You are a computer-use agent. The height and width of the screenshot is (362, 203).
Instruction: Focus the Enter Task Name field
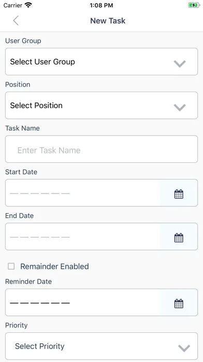point(102,149)
